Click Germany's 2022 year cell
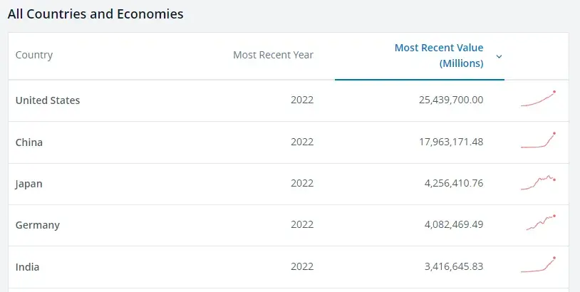Viewport: 580px width, 292px height. point(302,225)
